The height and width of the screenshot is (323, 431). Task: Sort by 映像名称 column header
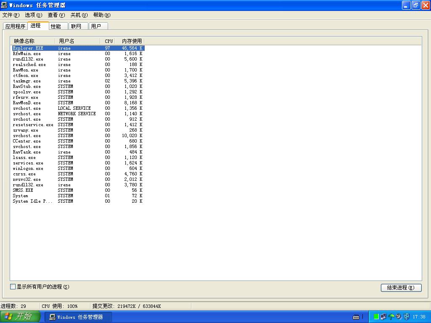coord(33,41)
